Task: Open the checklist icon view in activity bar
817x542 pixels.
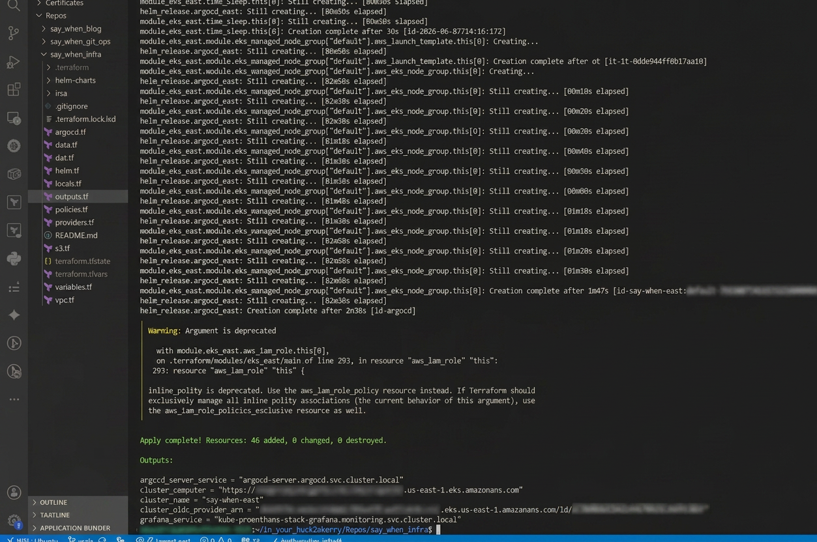Action: 14,287
